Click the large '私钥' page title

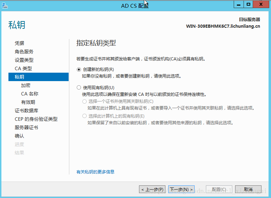(17, 25)
